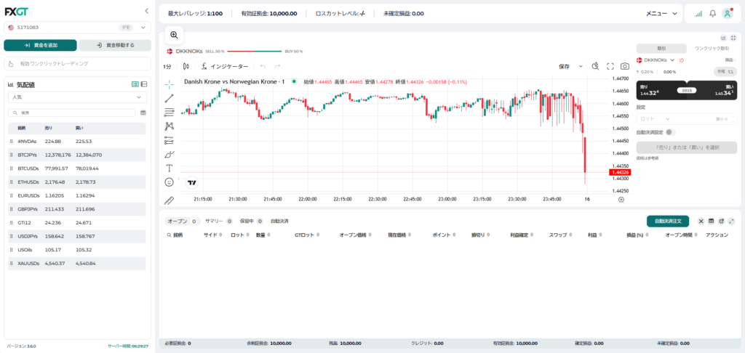Open fullscreen chart mode

610,66
